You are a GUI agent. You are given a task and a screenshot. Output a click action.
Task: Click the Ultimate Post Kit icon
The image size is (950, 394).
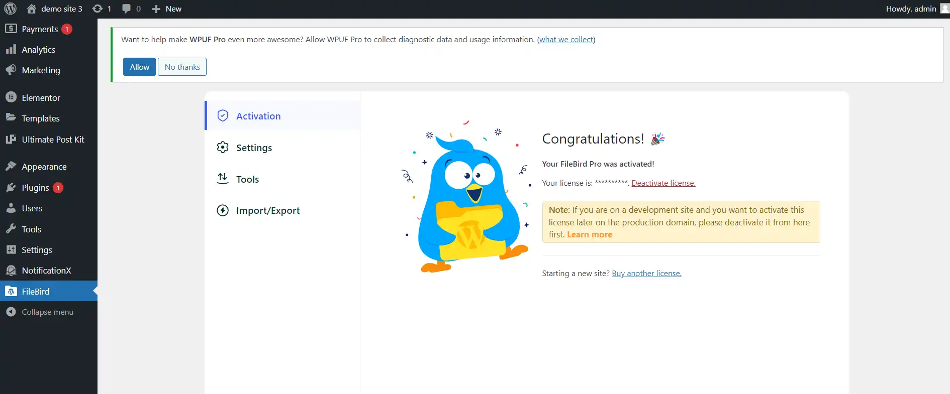[11, 139]
